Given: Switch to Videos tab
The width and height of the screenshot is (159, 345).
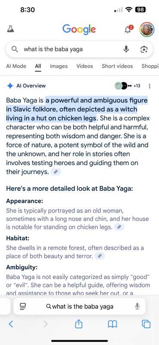Looking at the screenshot, I should (85, 66).
